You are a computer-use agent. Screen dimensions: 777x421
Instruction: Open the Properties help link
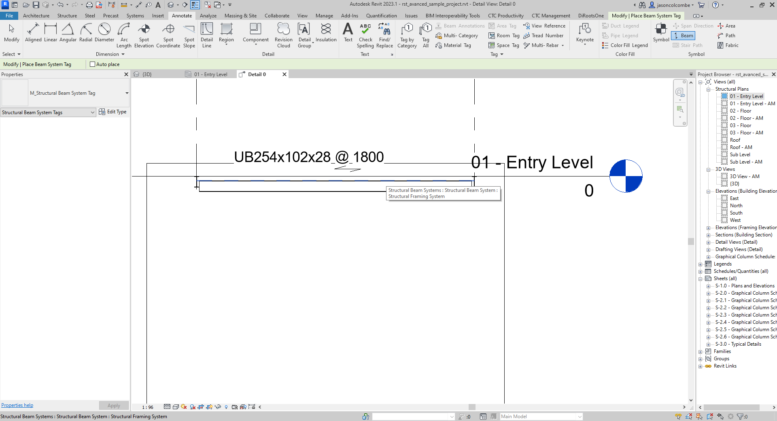pyautogui.click(x=17, y=405)
